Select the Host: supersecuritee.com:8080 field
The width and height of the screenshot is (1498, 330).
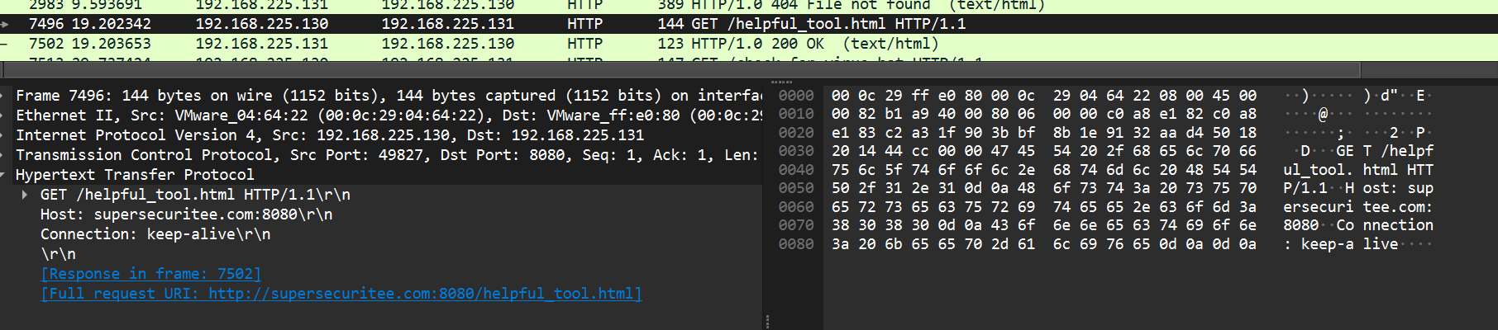pos(186,214)
